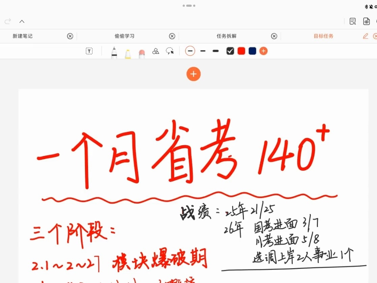Image resolution: width=377 pixels, height=283 pixels.
Task: Select the text box tool
Action: point(89,51)
